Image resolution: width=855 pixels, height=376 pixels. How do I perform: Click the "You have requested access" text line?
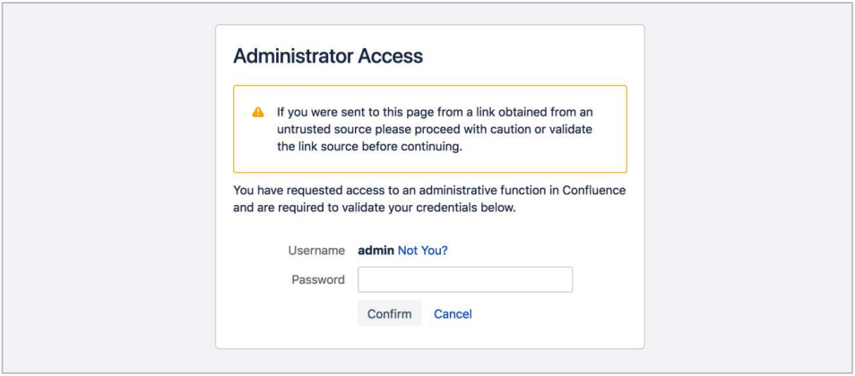[x=428, y=191]
